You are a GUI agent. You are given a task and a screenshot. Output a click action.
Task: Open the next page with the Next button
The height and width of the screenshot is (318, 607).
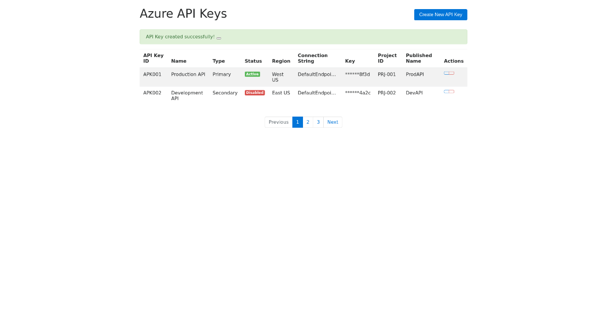(x=332, y=122)
